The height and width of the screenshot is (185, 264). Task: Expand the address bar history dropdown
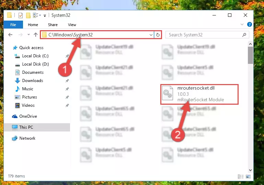pyautogui.click(x=151, y=35)
